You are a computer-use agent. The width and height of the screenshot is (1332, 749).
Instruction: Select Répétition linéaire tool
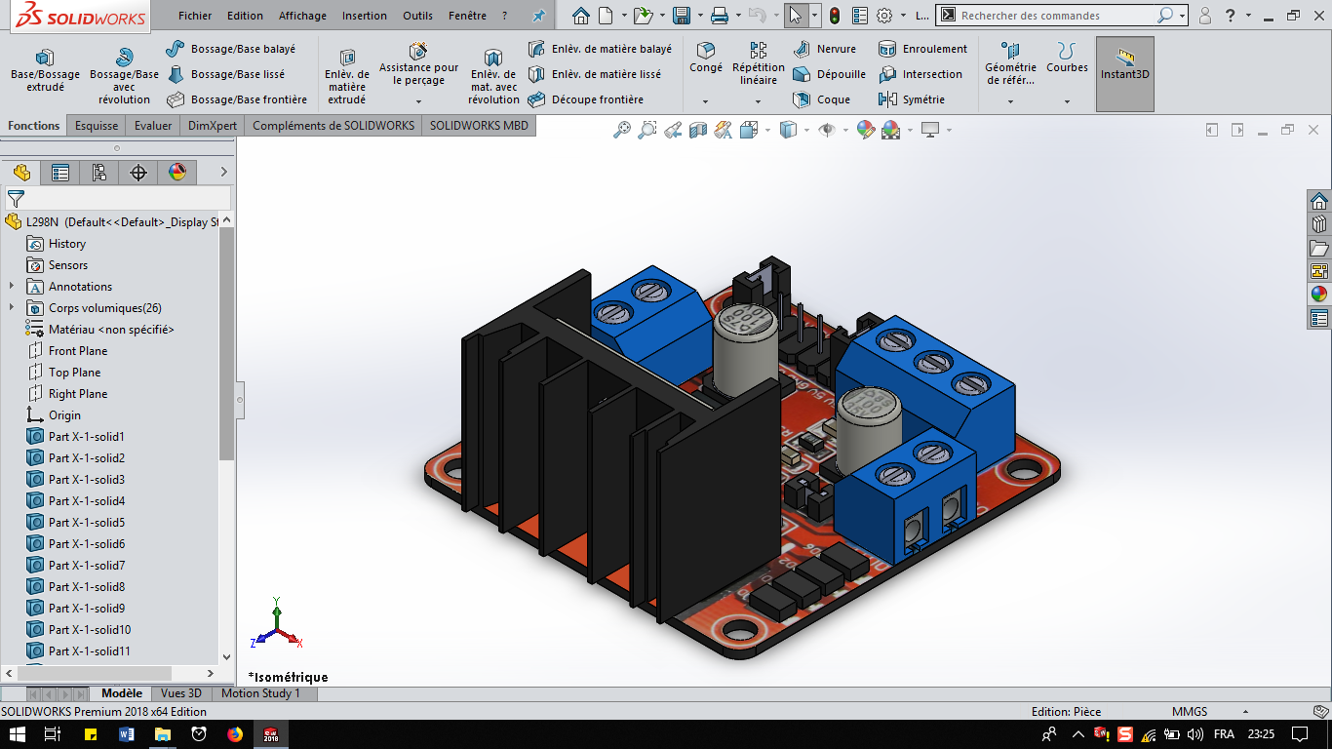[x=759, y=64]
